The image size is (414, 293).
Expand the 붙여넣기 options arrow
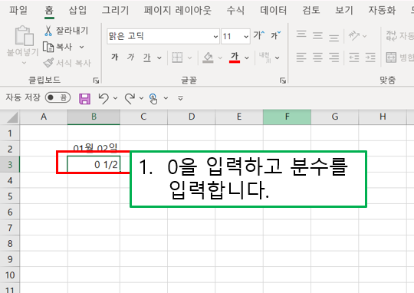pyautogui.click(x=24, y=63)
